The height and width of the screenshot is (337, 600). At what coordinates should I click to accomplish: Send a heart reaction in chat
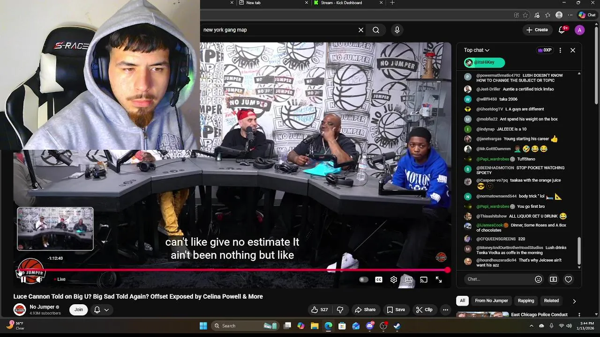tap(569, 279)
